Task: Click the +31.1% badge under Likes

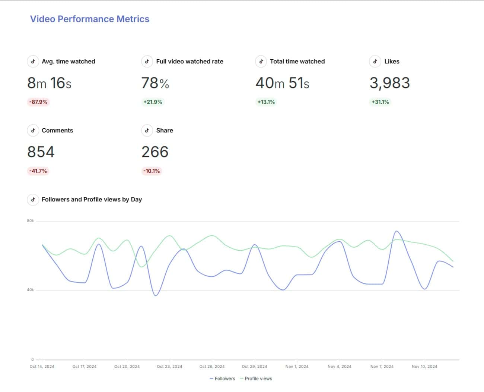Action: click(x=380, y=101)
